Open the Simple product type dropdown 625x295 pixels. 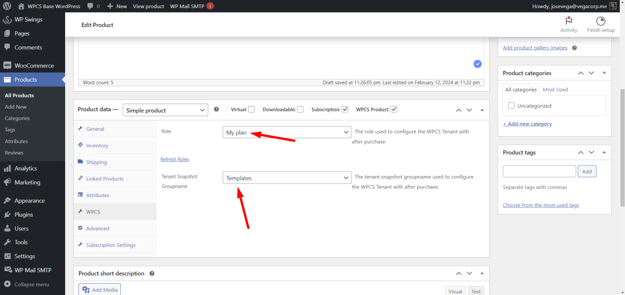165,110
